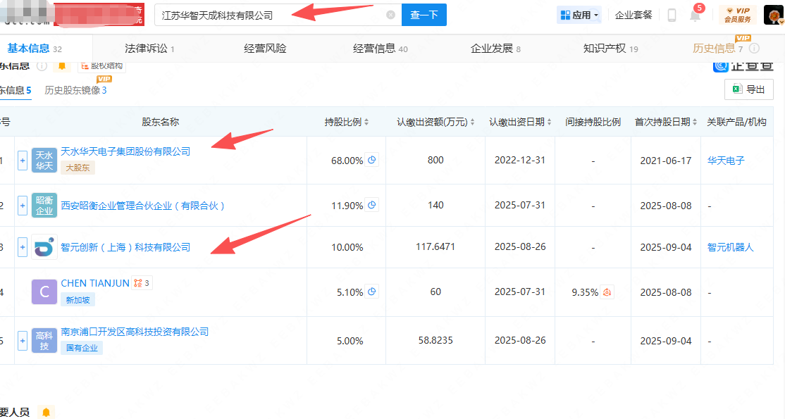Open 68.00% shareholding pie chart icon
785x419 pixels.
click(x=372, y=160)
